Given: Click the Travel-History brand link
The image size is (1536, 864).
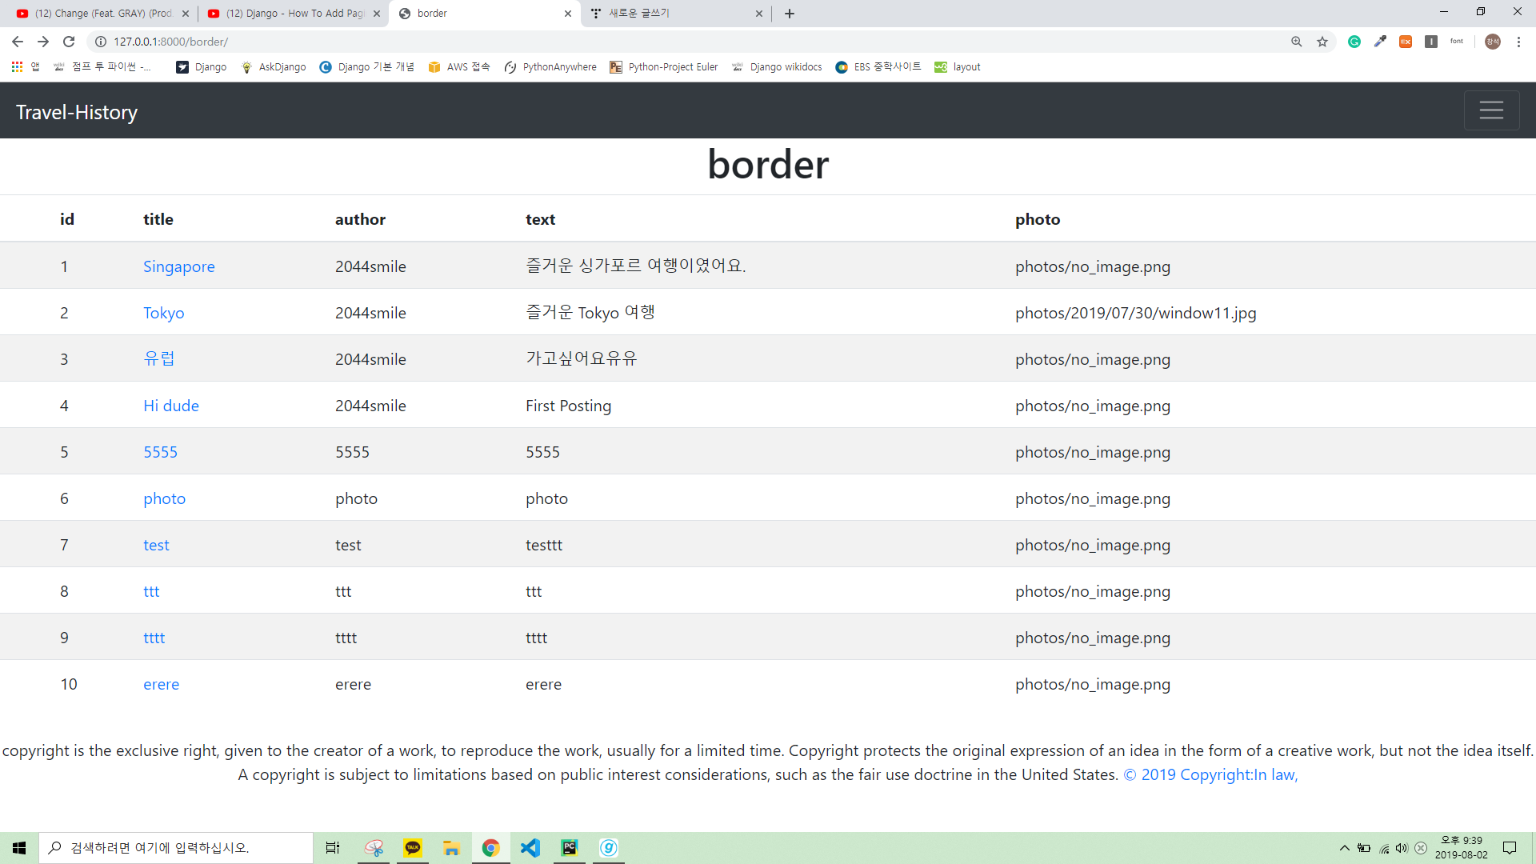Looking at the screenshot, I should click(77, 112).
